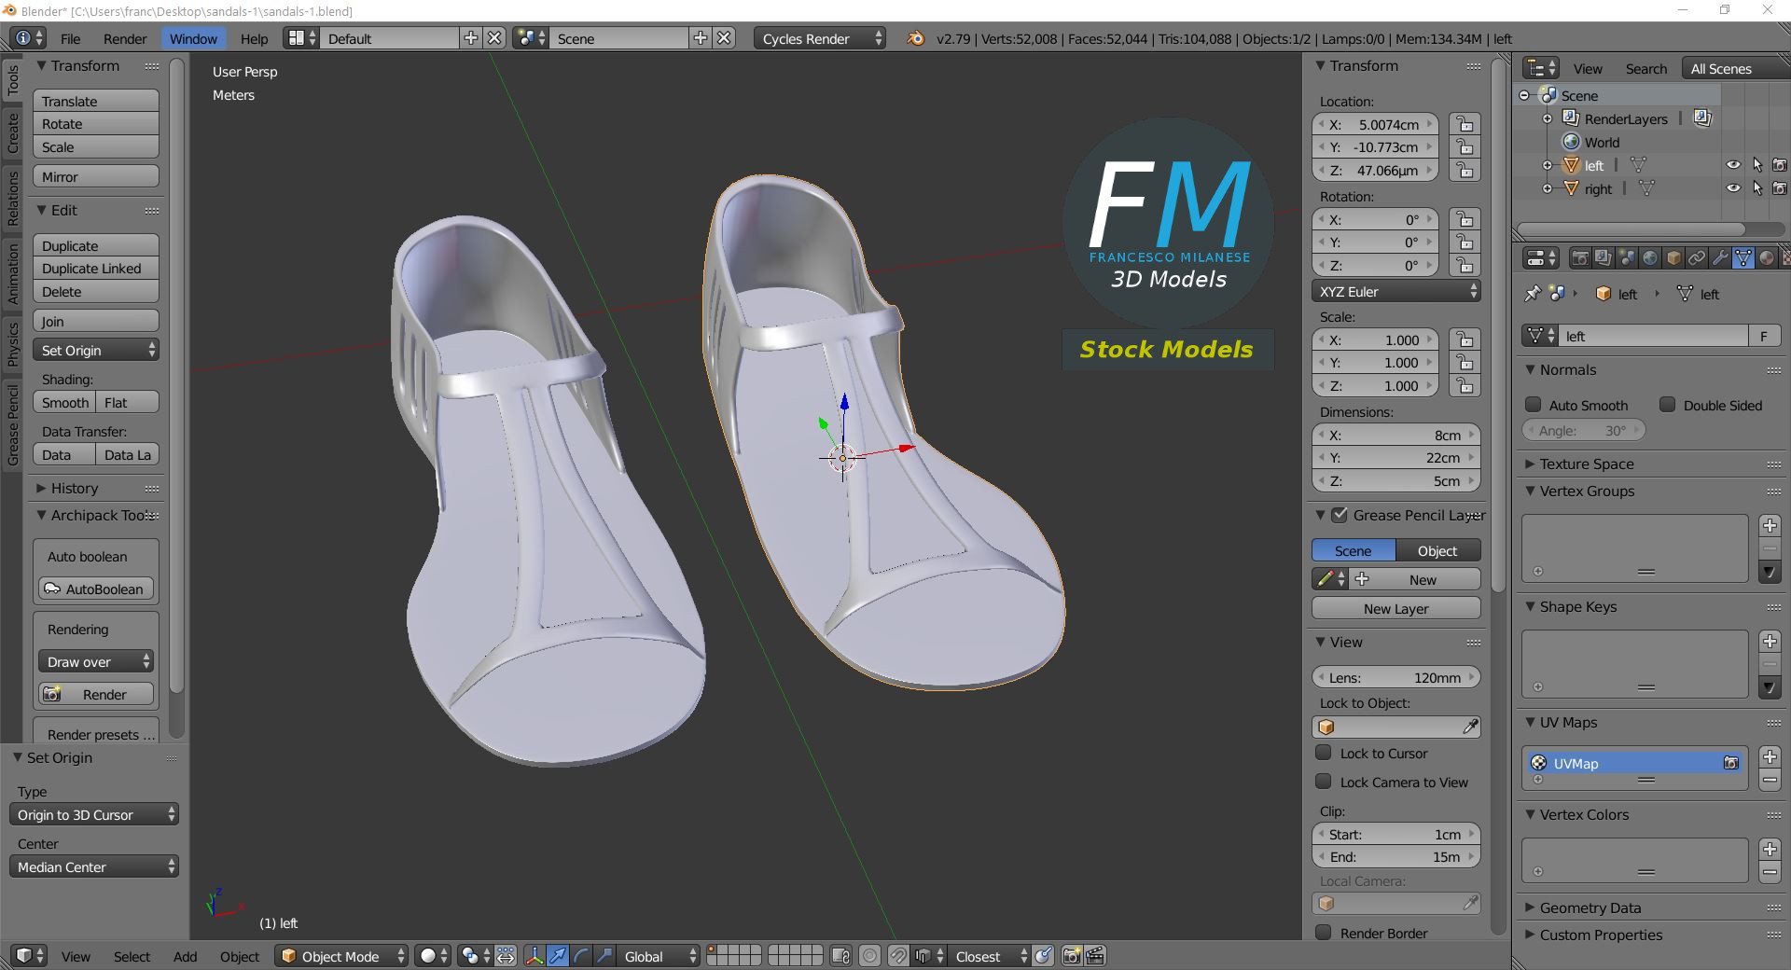Switch to the Physics tab in tool shelf
Viewport: 1791px width, 970px height.
pyautogui.click(x=13, y=344)
